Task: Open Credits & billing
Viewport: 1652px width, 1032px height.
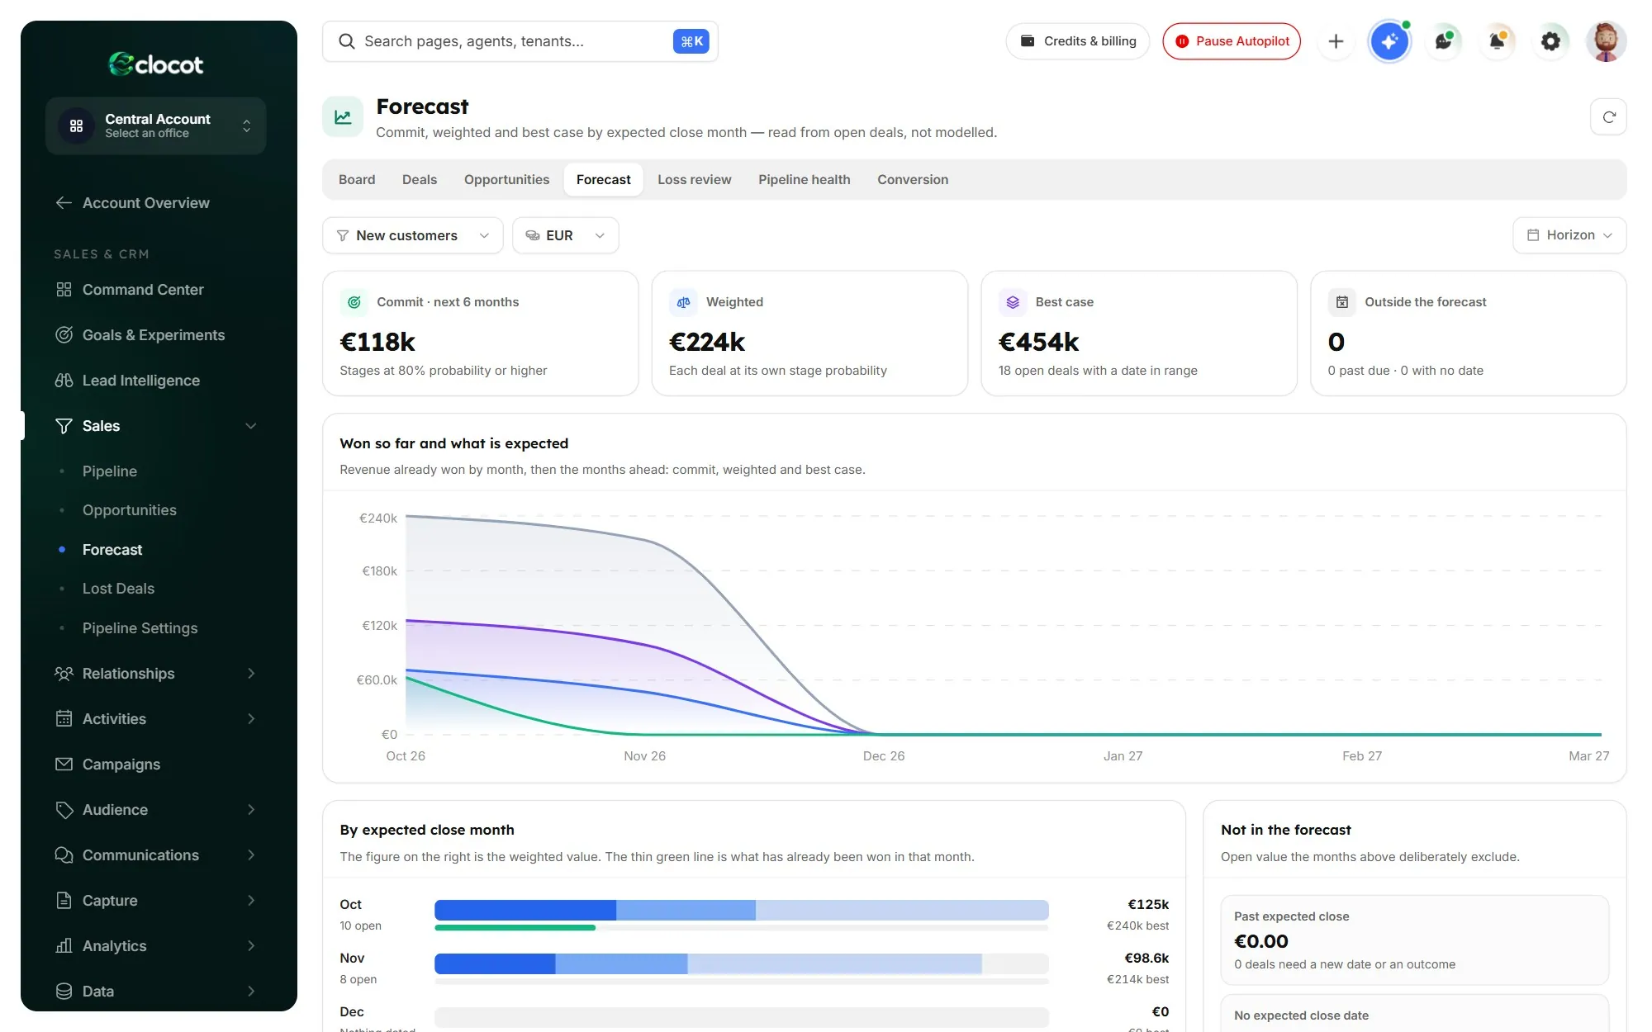Action: point(1078,41)
